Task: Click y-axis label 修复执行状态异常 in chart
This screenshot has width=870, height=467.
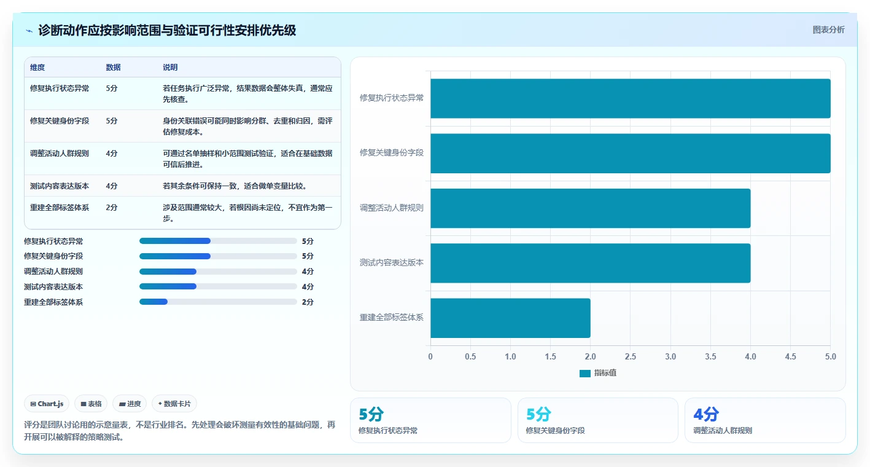Action: click(x=392, y=98)
